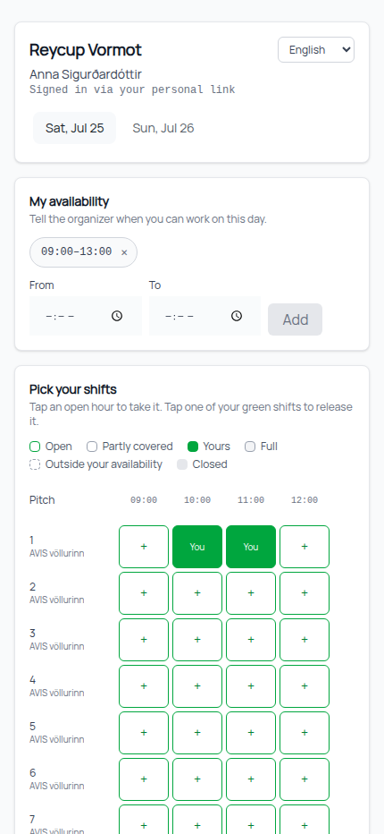Viewport: 384px width, 834px height.
Task: Click the Add availability button
Action: coord(295,319)
